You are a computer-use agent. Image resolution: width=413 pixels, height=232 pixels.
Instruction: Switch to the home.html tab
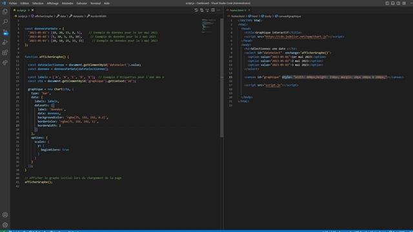237,10
